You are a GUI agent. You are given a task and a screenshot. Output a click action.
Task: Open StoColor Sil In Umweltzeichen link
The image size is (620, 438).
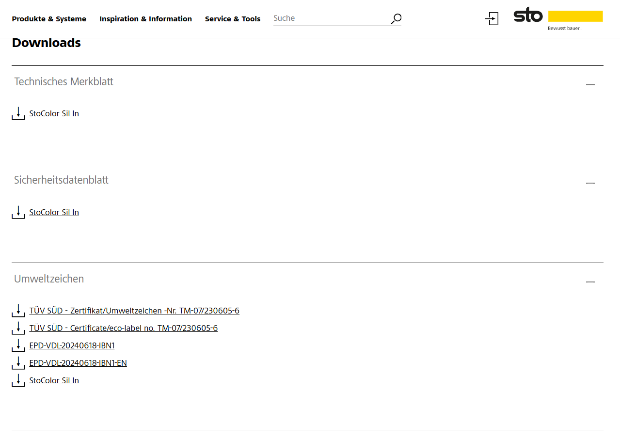(54, 380)
